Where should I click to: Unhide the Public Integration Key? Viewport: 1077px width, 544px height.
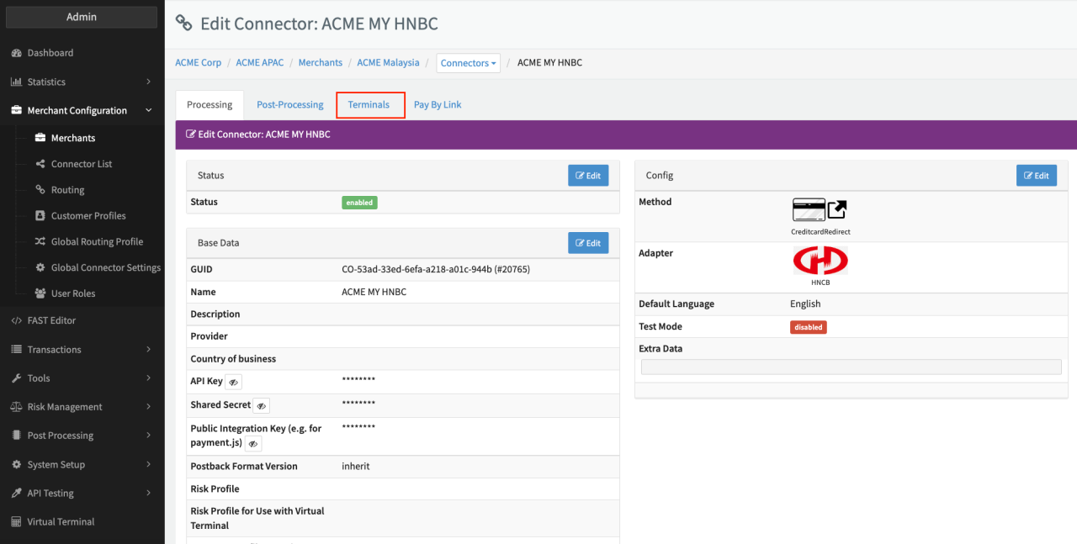click(252, 443)
